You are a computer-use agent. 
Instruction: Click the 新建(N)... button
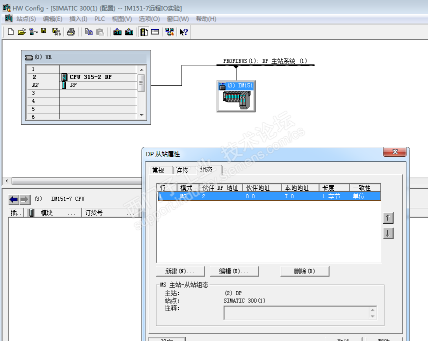(180, 271)
